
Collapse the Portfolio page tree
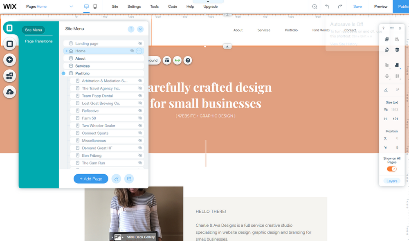coord(63,73)
